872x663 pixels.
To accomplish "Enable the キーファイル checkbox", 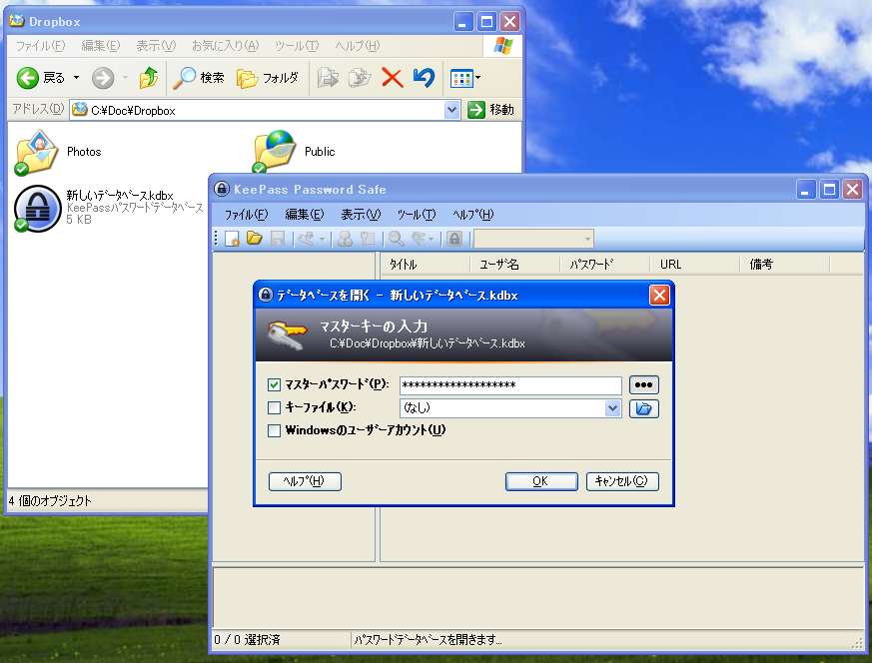I will click(274, 408).
